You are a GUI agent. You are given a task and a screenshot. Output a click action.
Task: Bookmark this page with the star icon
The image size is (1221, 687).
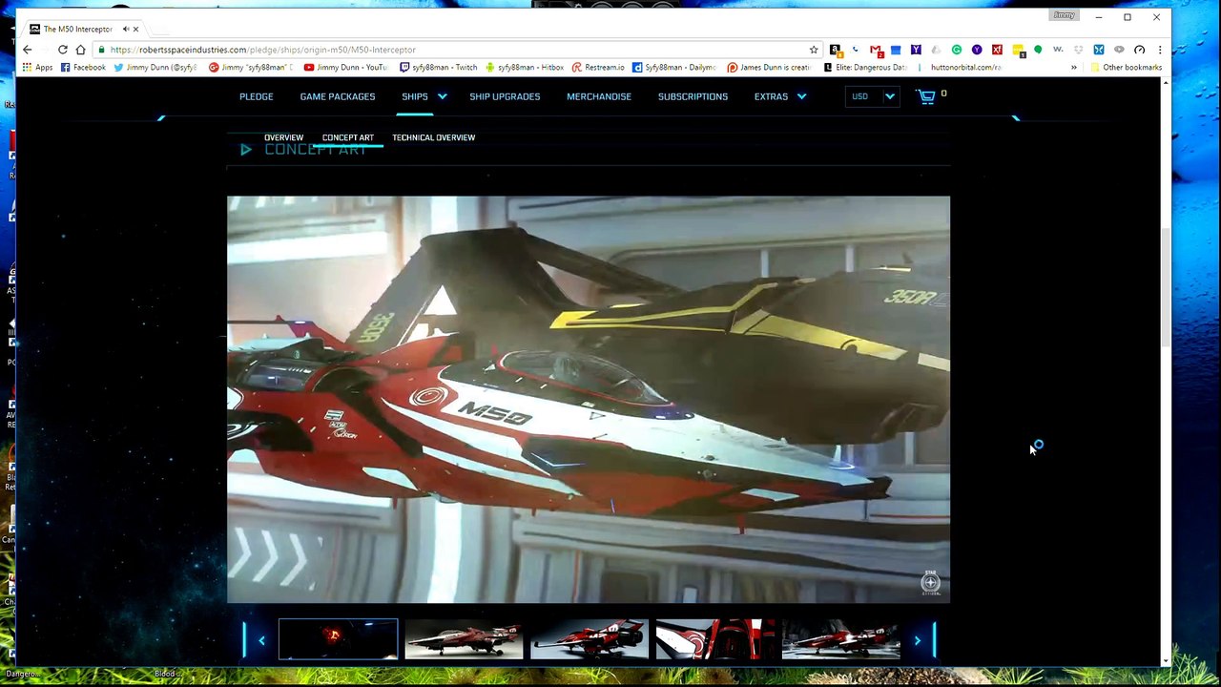click(814, 50)
